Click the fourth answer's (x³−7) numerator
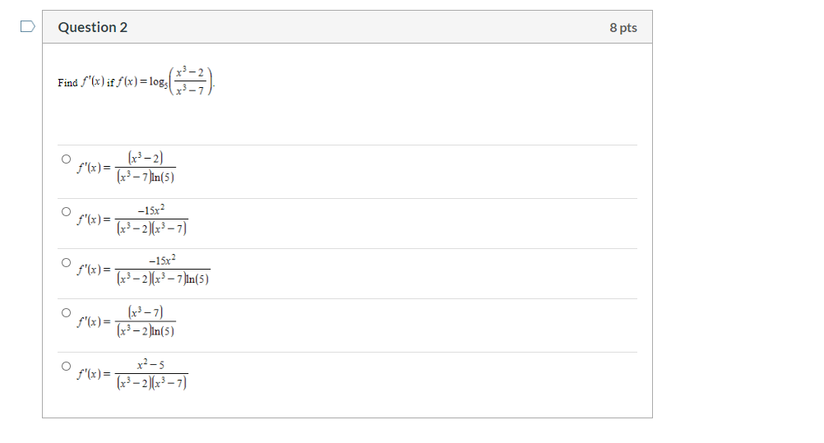The height and width of the screenshot is (443, 824). pyautogui.click(x=146, y=312)
